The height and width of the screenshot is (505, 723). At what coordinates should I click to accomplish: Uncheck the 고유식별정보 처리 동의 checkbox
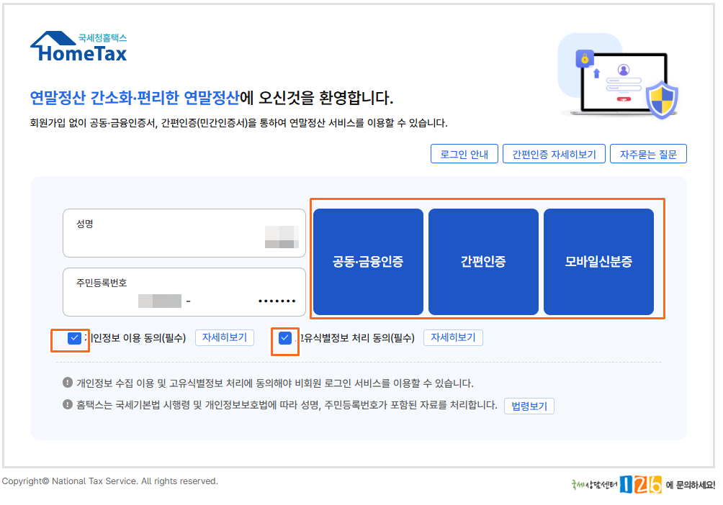(285, 337)
